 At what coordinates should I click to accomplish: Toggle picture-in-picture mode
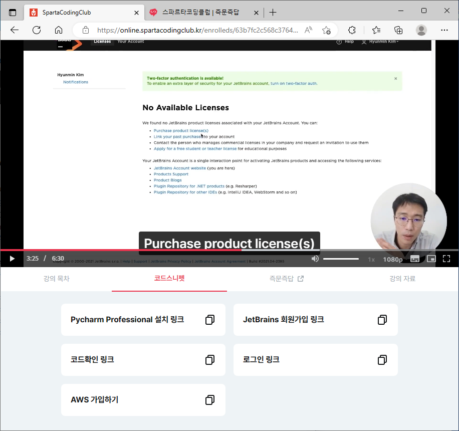tap(431, 259)
